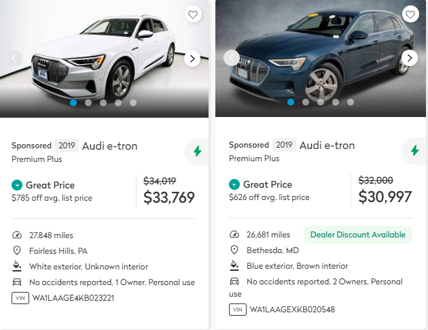Click VIN WA1LAAGEXKB020548 on blue Audi

[x=292, y=310]
